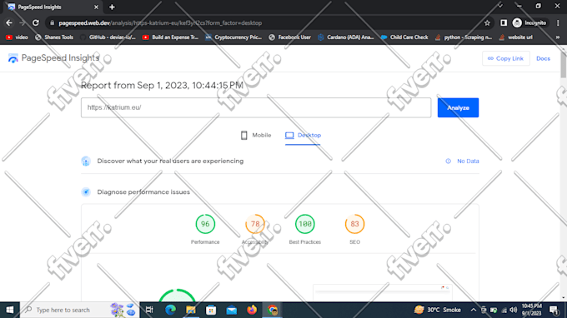
Task: Launch Microsoft Edge from taskbar
Action: (x=170, y=310)
